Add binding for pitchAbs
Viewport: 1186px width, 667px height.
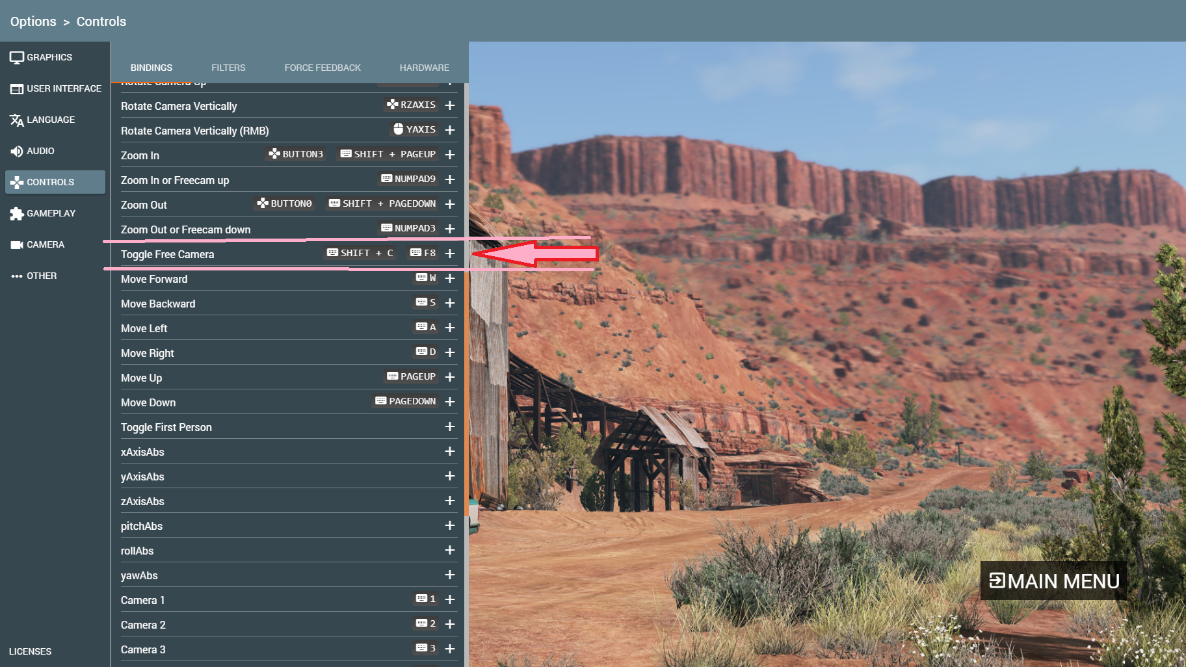click(450, 525)
